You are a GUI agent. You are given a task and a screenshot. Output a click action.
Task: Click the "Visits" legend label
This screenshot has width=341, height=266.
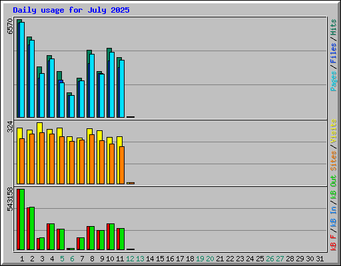point(334,131)
